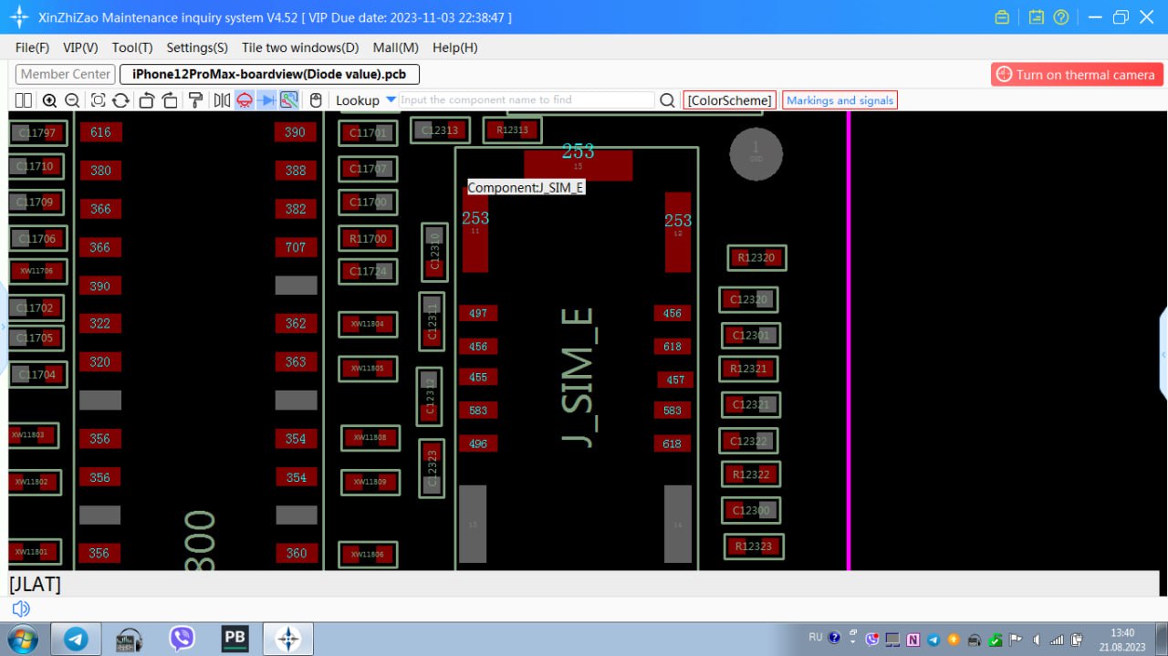Select the paint roller tool
The width and height of the screenshot is (1168, 656).
pos(195,100)
